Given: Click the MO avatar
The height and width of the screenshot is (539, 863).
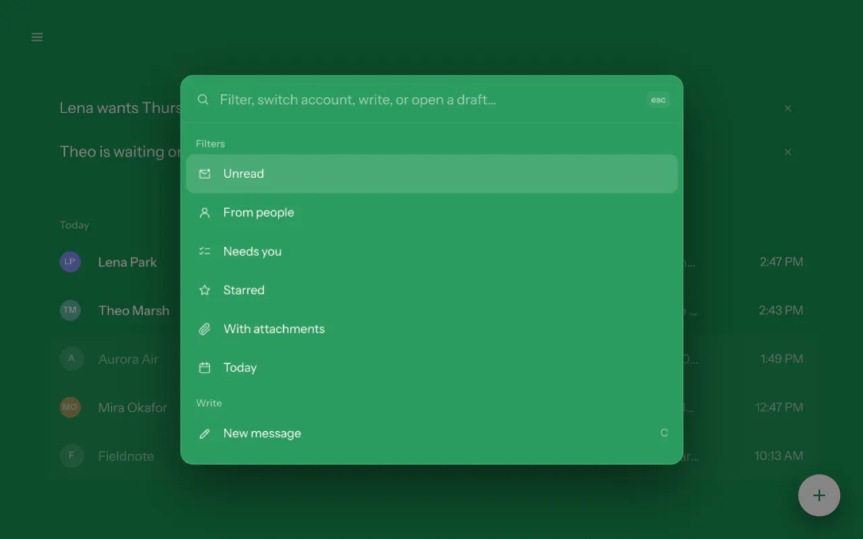Looking at the screenshot, I should tap(70, 407).
